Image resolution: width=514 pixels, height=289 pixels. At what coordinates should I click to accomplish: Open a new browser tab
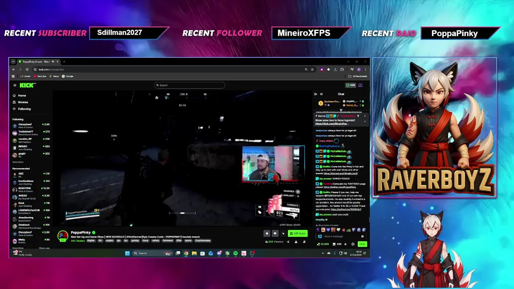[64, 61]
